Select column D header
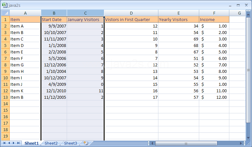This screenshot has width=252, height=147. click(131, 13)
